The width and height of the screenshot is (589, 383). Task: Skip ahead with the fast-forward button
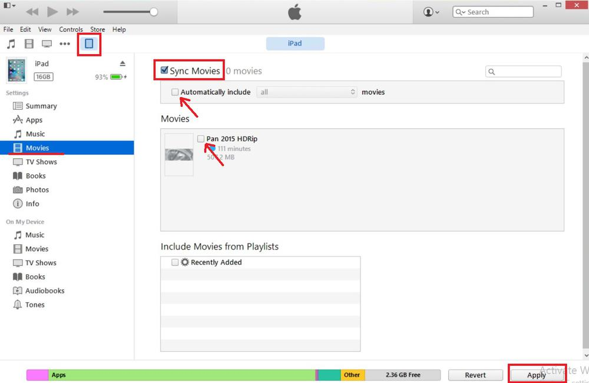(72, 12)
